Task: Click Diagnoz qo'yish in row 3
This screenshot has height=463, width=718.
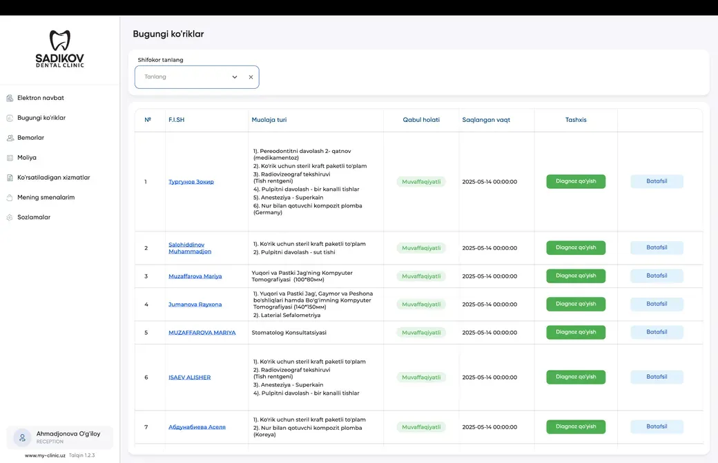Action: 576,276
